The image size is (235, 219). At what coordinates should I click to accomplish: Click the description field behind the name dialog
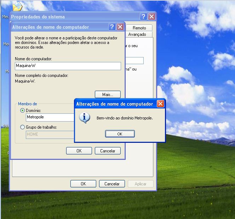tap(134, 61)
